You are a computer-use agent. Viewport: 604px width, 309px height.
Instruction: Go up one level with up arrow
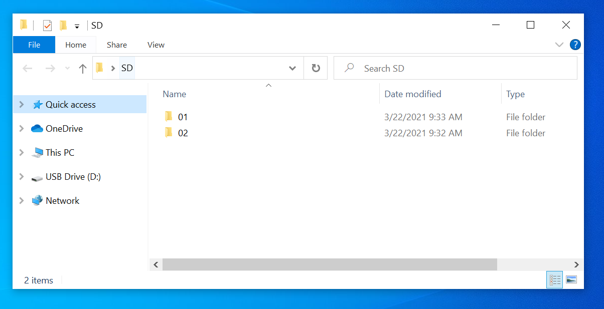point(83,69)
